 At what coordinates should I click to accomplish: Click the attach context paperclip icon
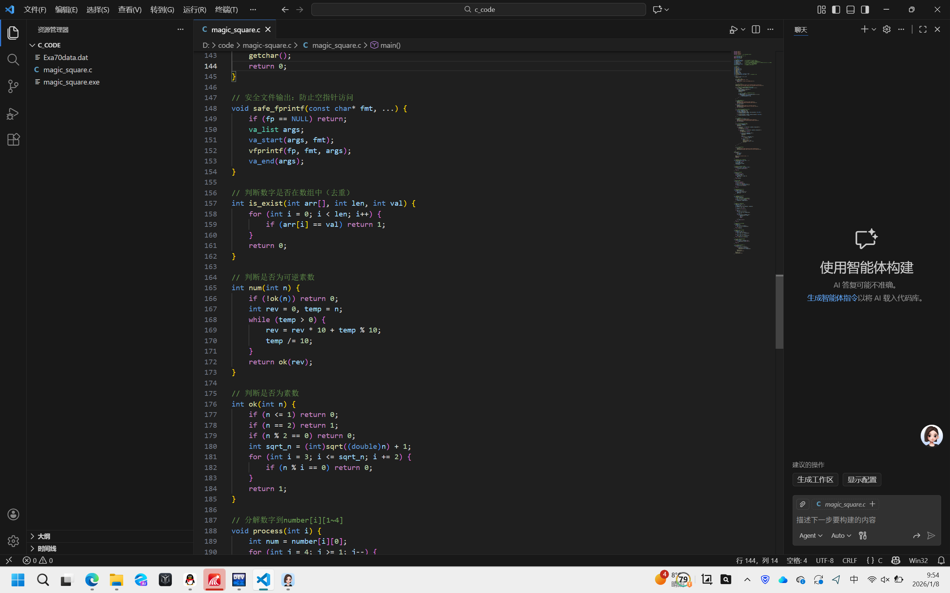click(x=802, y=504)
